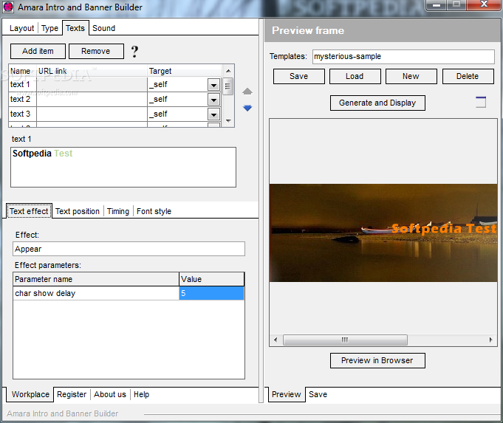The image size is (503, 423).
Task: Select the Texts tab
Action: point(75,28)
